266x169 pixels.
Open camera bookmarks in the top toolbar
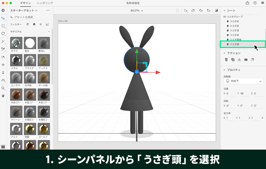coord(209,10)
